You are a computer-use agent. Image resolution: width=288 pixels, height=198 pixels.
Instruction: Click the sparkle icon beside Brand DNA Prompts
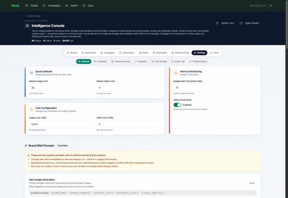click(26, 146)
